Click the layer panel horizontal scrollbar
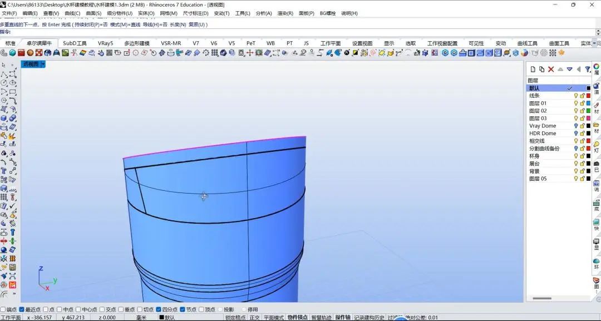Viewport: 601px width, 321px height. click(x=542, y=298)
